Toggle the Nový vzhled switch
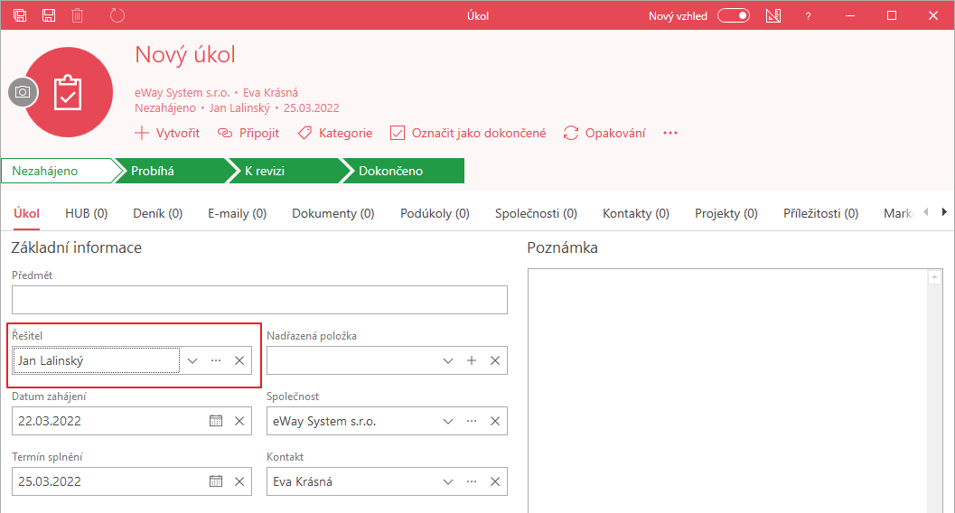This screenshot has width=955, height=513. (734, 16)
